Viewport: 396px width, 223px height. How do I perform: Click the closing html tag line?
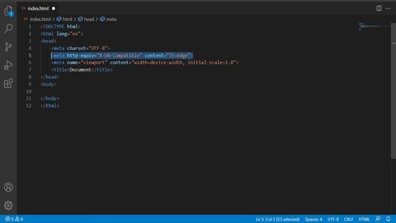tap(49, 106)
